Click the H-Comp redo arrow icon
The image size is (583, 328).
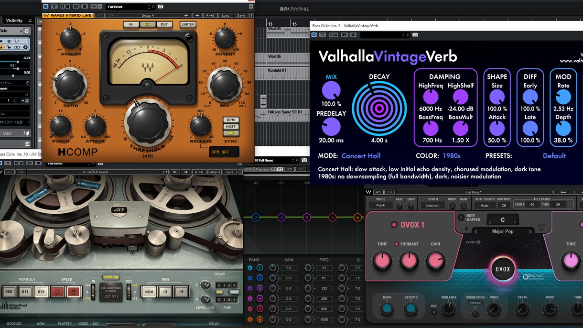(x=111, y=15)
